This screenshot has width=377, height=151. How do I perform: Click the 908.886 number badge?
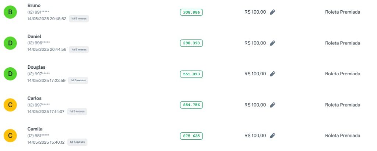pyautogui.click(x=191, y=12)
